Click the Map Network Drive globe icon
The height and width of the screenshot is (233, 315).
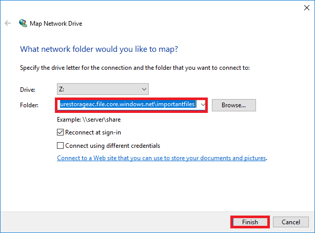tap(23, 23)
